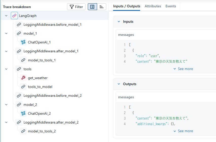Click the get_weather wrench tool icon
Image resolution: width=216 pixels, height=142 pixels.
click(x=23, y=78)
